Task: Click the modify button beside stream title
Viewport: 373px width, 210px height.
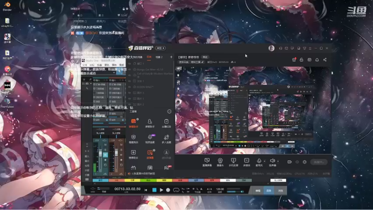Action: [205, 57]
